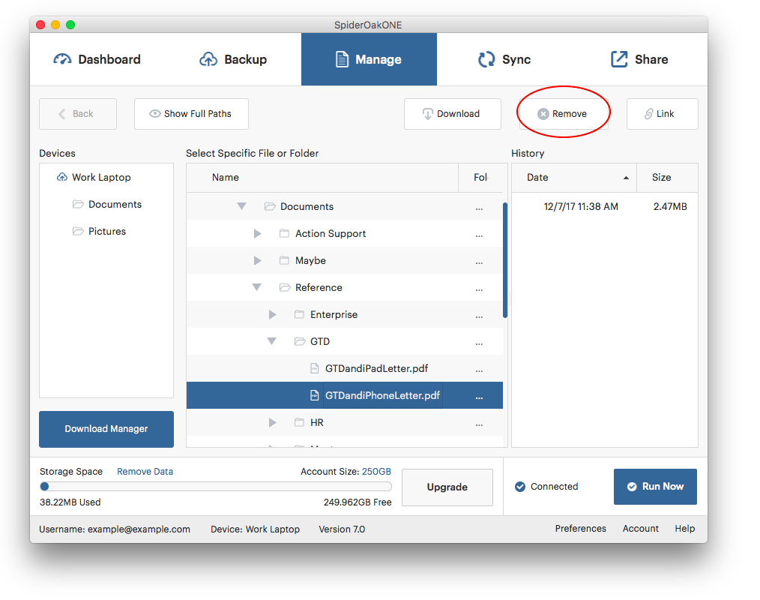Viewport: 760px width, 600px height.
Task: Click the Action Support folder icon
Action: pos(285,234)
